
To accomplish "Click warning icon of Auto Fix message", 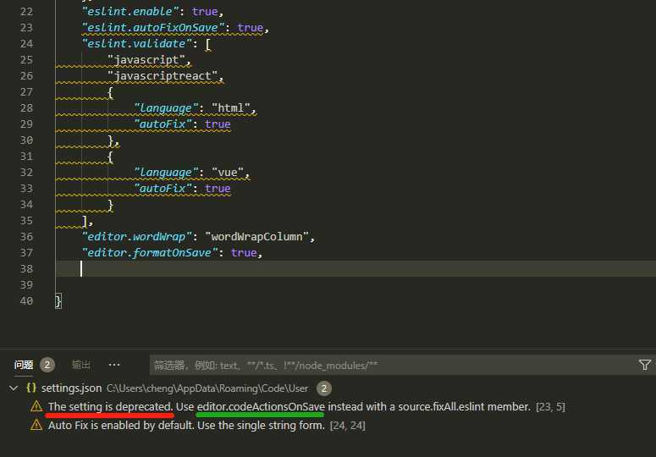I will pyautogui.click(x=36, y=425).
